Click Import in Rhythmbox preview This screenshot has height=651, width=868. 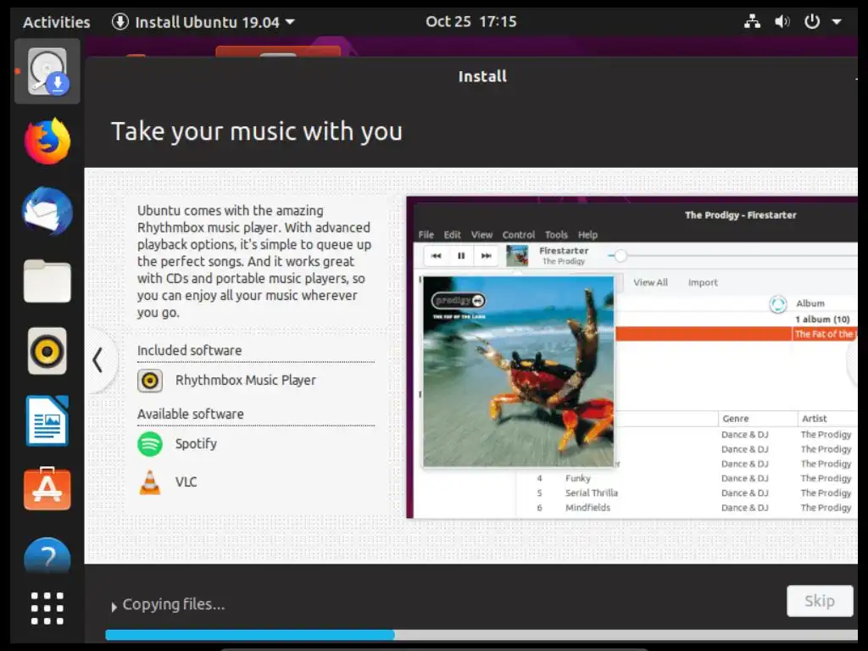703,282
